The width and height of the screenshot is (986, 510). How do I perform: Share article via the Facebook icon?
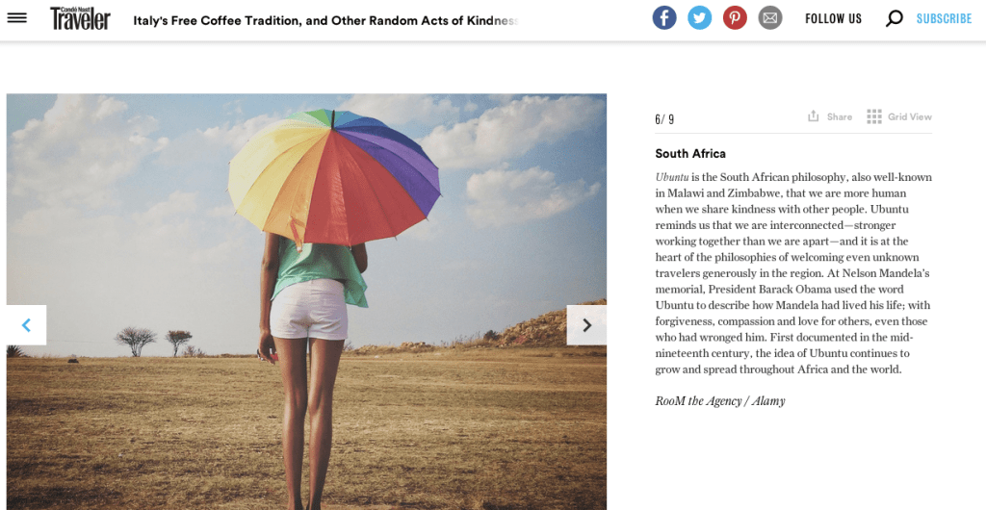(664, 17)
